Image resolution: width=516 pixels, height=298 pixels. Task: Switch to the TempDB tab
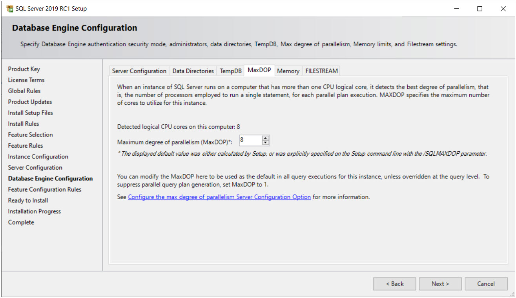tap(230, 71)
